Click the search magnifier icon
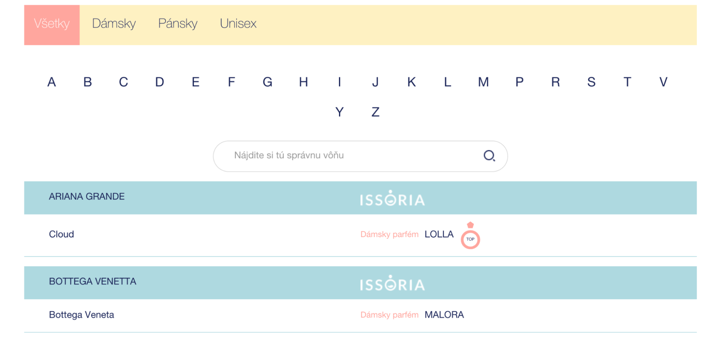 coord(489,156)
